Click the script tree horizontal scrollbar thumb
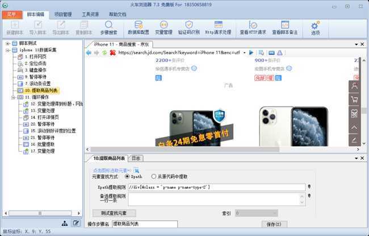 (x=40, y=213)
